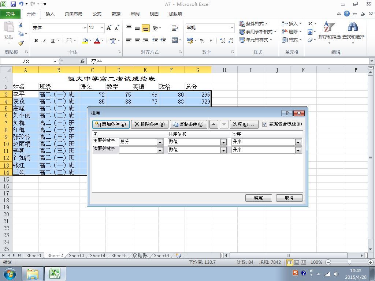Click the 选项 button in sort dialog
This screenshot has height=281, width=375.
tap(244, 124)
